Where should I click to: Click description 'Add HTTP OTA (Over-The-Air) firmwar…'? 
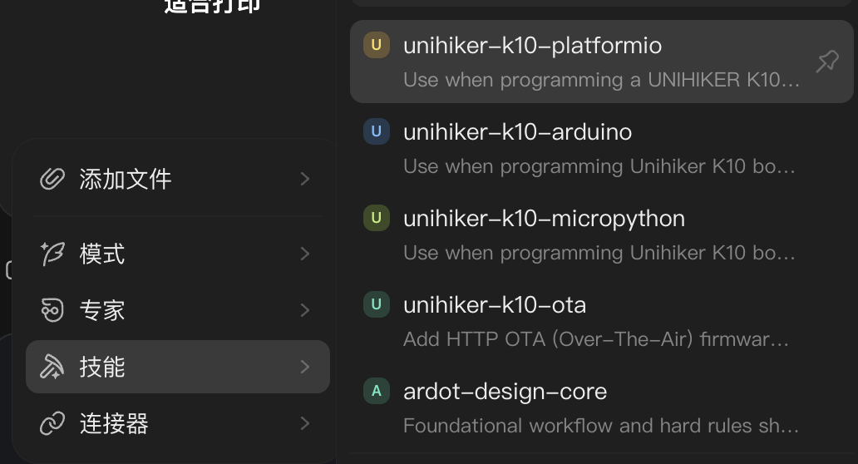[596, 339]
